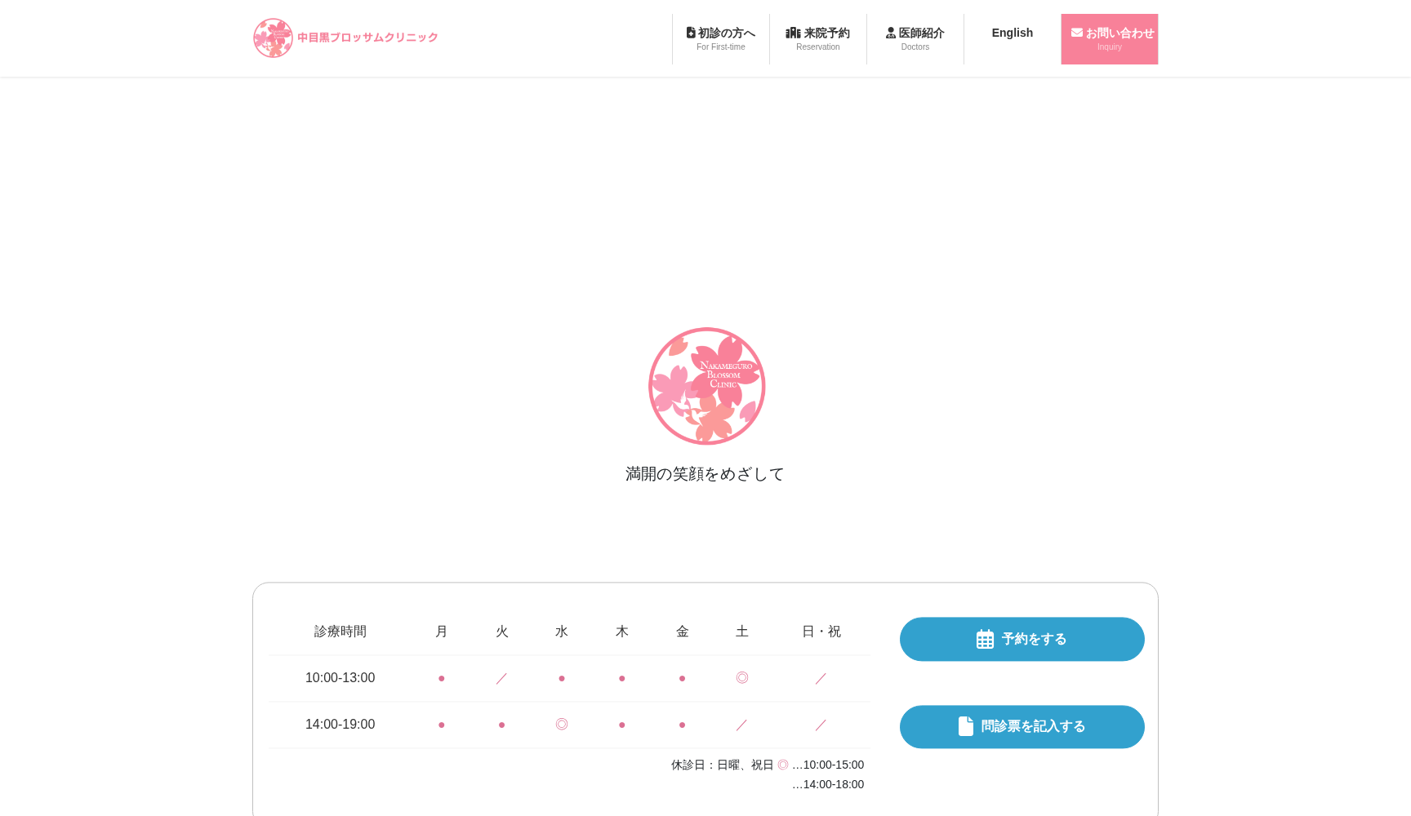
Task: Click the clinic name 中目黒ブロッサムクリニック
Action: click(366, 37)
